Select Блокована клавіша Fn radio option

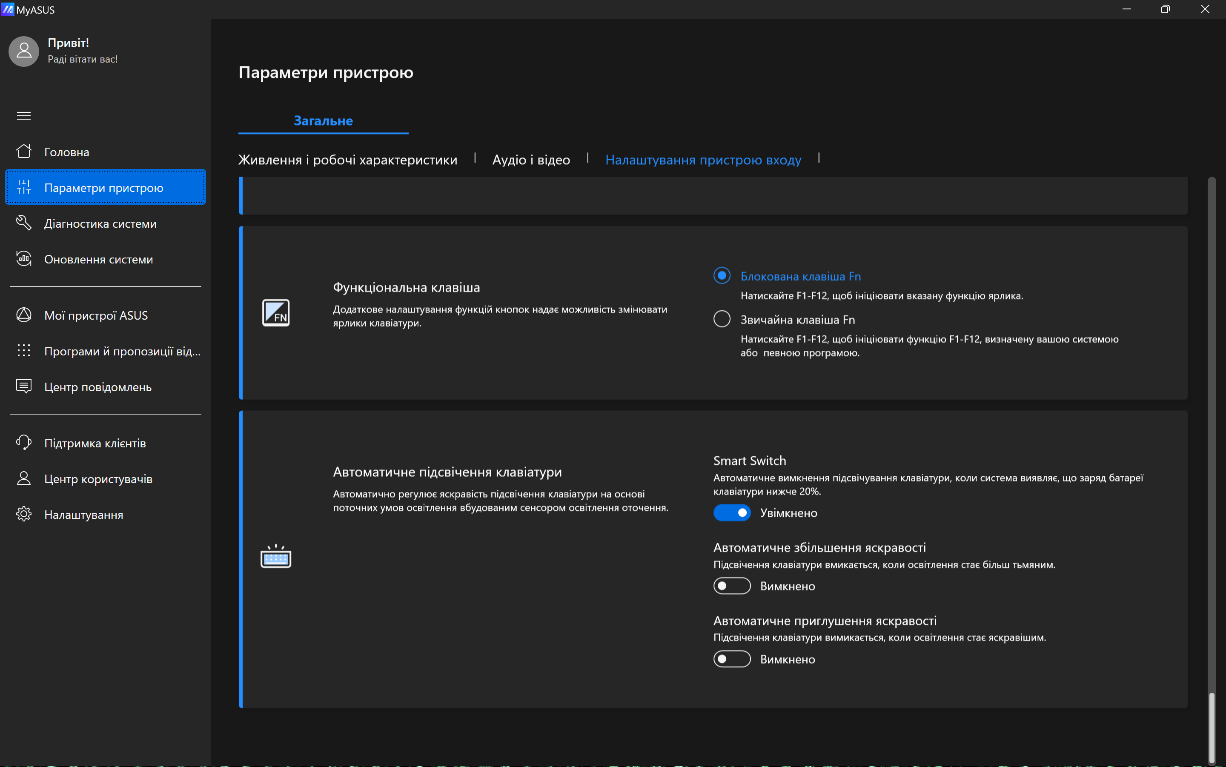pos(722,276)
